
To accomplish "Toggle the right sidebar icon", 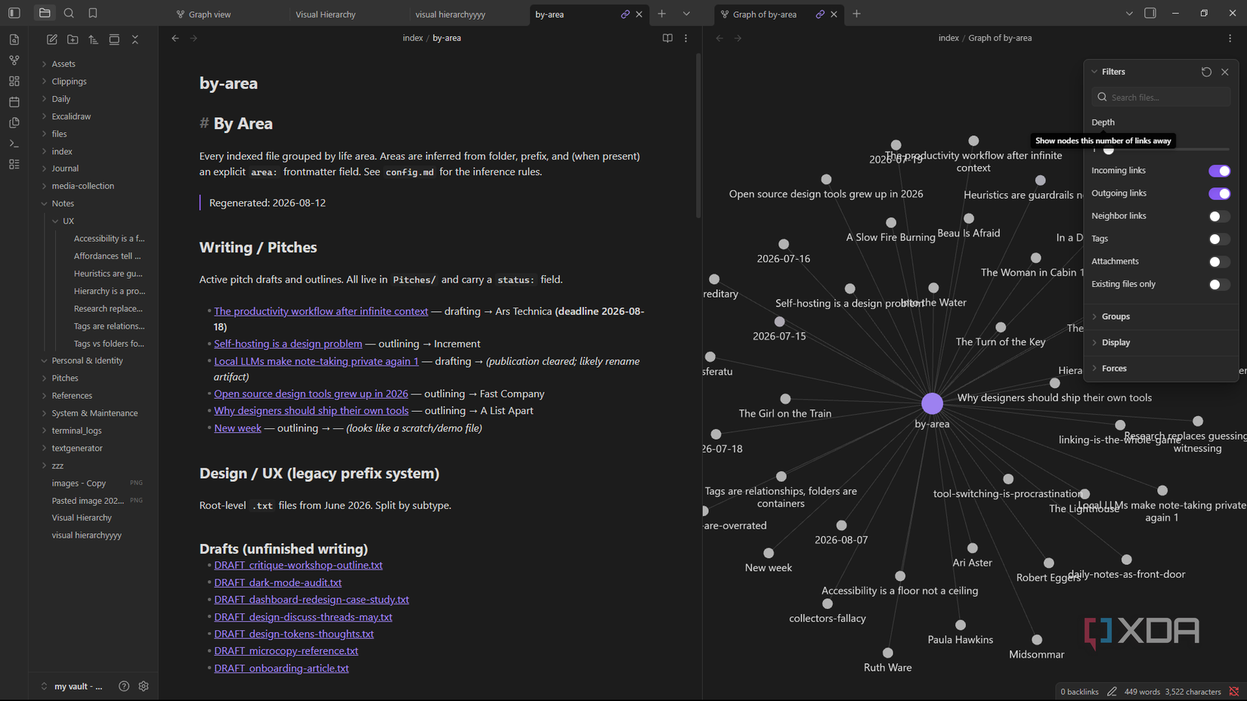I will 1150,14.
